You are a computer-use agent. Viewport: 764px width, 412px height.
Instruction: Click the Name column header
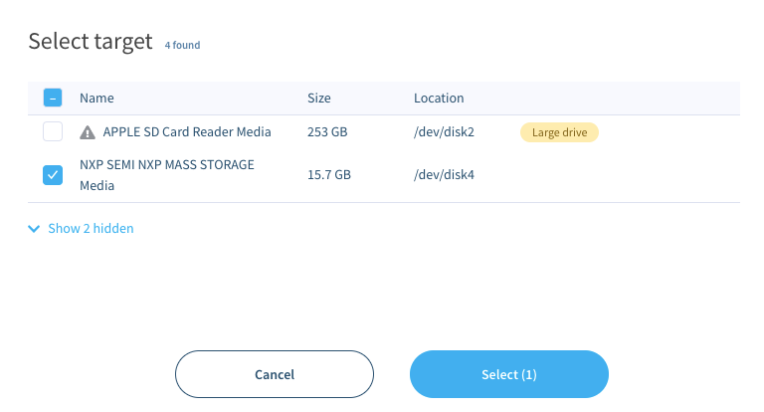tap(96, 99)
